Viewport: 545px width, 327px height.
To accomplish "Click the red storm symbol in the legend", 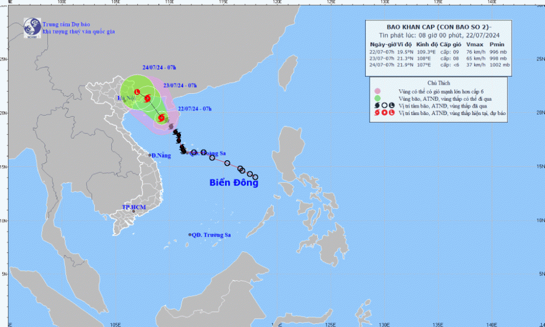I will (x=377, y=113).
